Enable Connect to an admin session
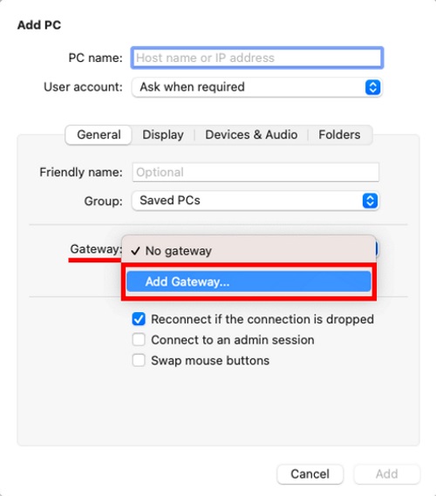The height and width of the screenshot is (496, 436). pos(139,340)
